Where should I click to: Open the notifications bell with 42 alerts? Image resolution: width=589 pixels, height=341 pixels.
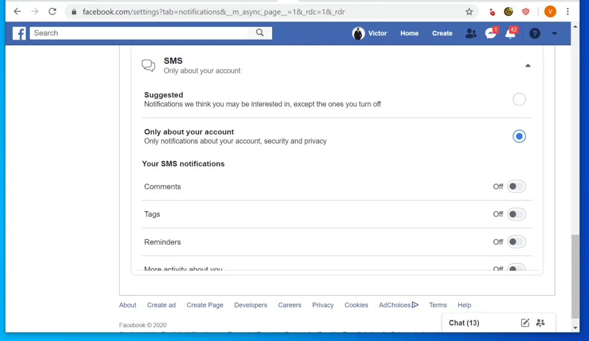point(511,33)
